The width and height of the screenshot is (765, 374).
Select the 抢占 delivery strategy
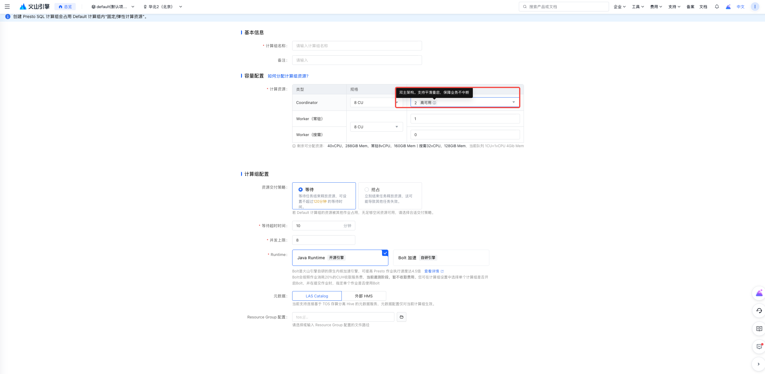coord(390,196)
